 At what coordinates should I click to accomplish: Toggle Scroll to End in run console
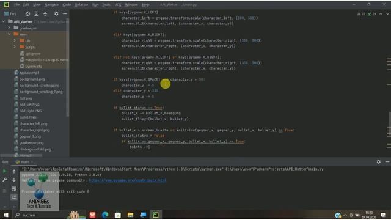pyautogui.click(x=14, y=197)
